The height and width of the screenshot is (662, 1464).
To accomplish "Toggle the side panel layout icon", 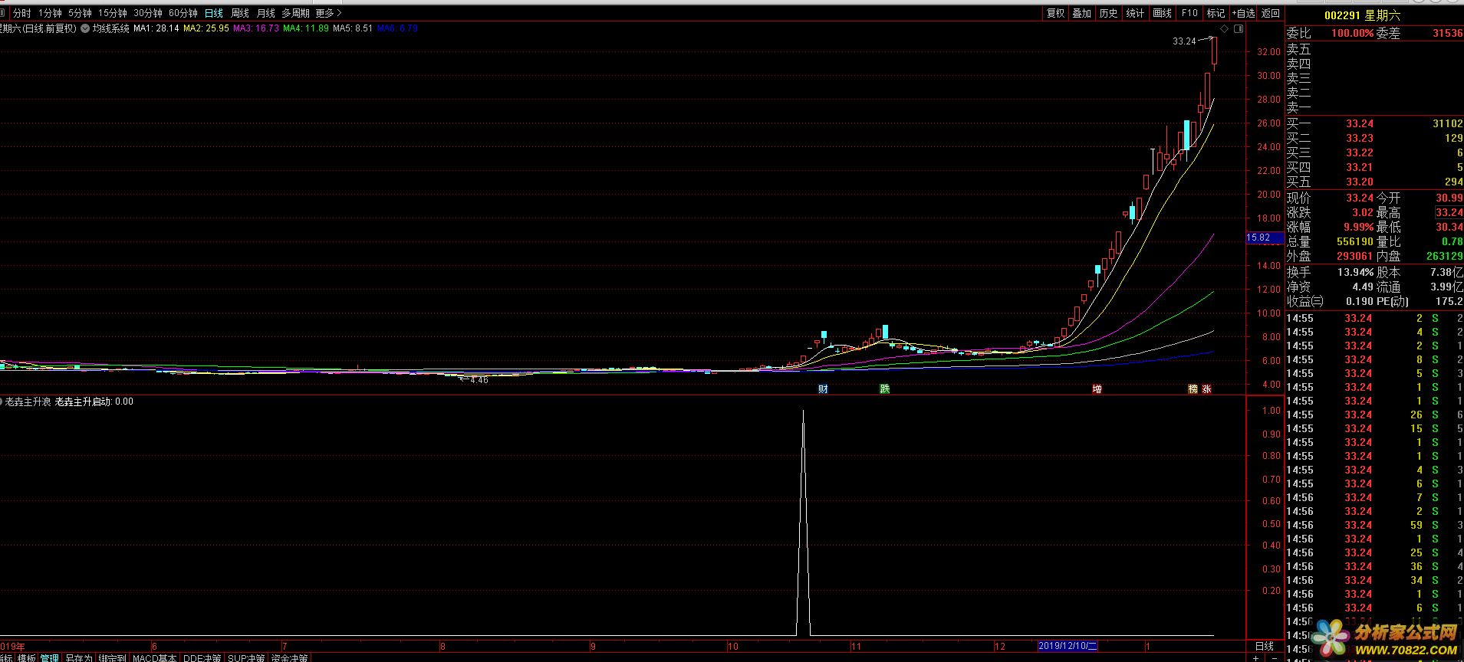I will (1236, 29).
